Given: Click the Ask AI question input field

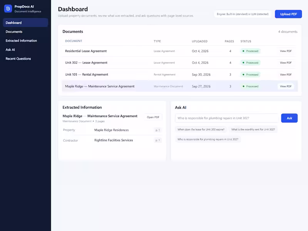Looking at the screenshot, I should (227, 118).
